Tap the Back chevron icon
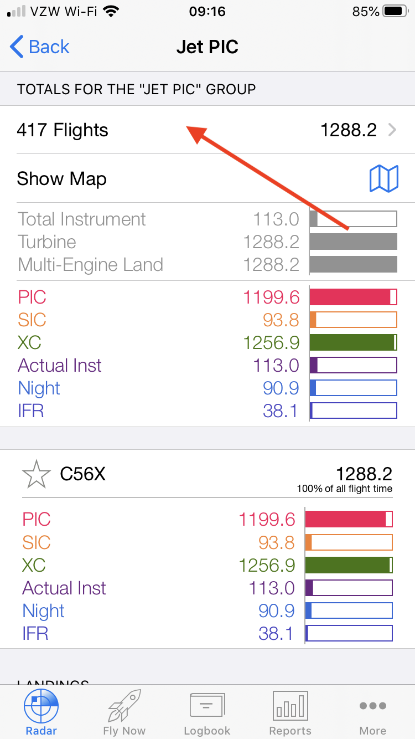The height and width of the screenshot is (739, 415). pyautogui.click(x=17, y=47)
